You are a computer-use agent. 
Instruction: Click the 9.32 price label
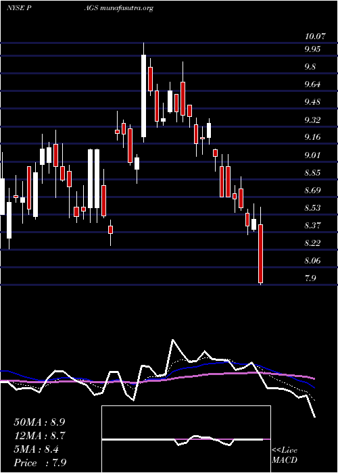pyautogui.click(x=312, y=120)
